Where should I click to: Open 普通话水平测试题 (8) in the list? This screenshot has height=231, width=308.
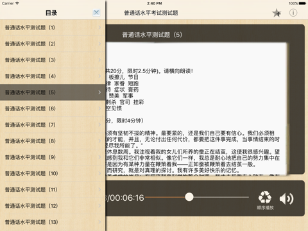(x=53, y=141)
